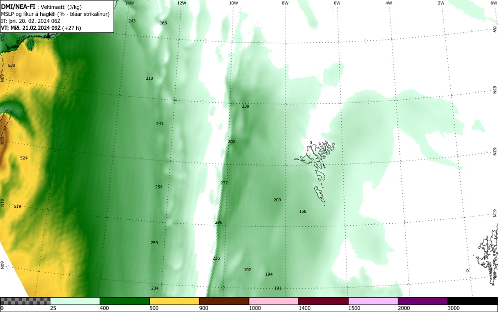Click the 14W longitude label
498x312 pixels.
(129, 3)
